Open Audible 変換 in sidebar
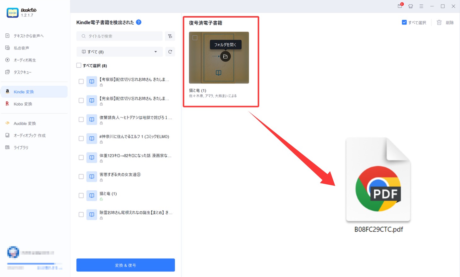The width and height of the screenshot is (460, 277). pyautogui.click(x=25, y=124)
